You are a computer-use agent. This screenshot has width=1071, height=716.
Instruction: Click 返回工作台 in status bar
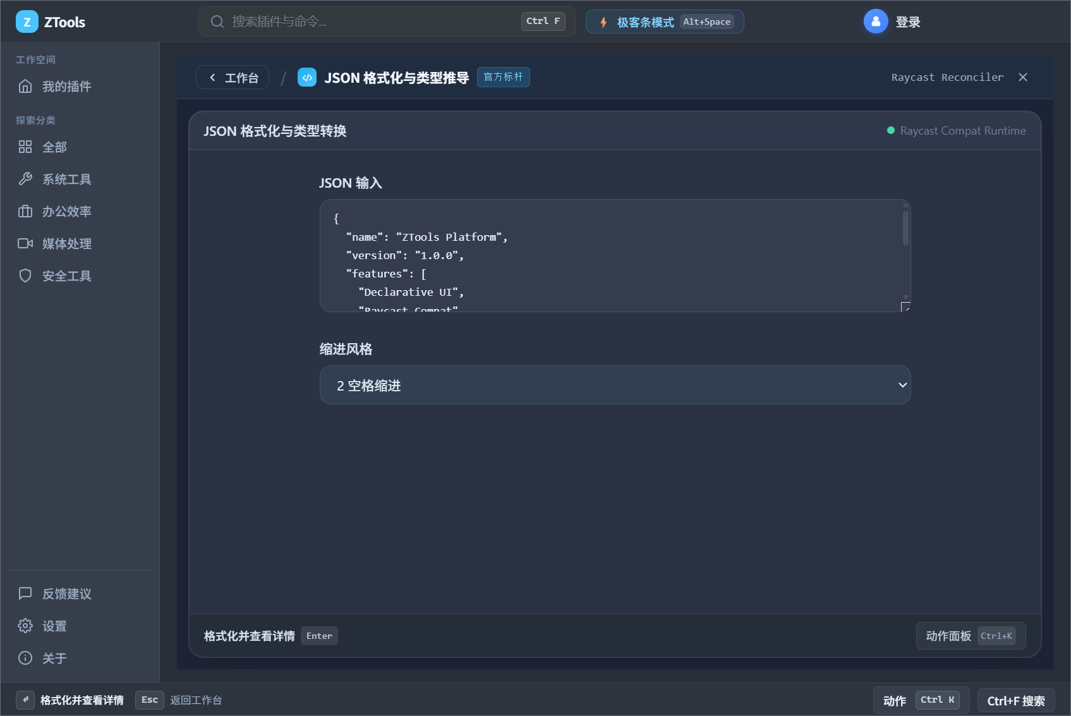(x=196, y=700)
